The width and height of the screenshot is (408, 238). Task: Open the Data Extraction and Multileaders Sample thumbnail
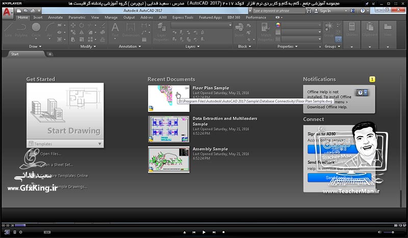169,129
